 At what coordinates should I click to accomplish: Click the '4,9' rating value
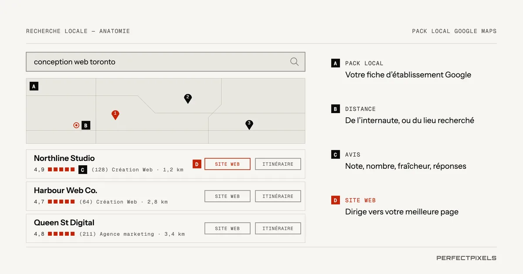(39, 170)
